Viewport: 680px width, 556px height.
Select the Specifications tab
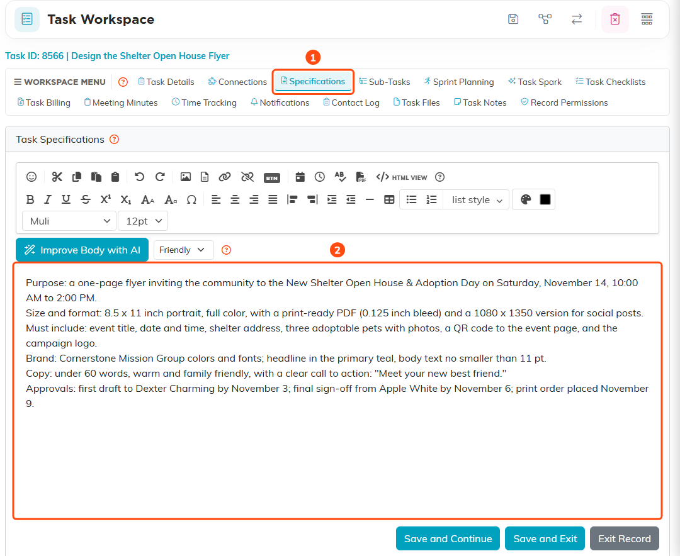(x=313, y=82)
